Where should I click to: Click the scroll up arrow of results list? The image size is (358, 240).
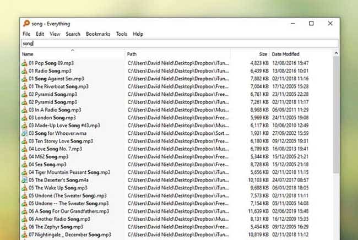[335, 53]
